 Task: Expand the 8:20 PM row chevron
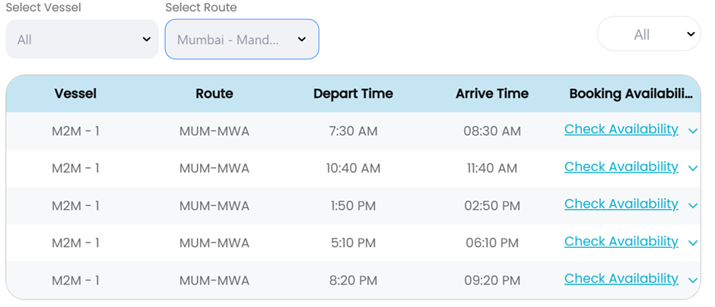[693, 280]
